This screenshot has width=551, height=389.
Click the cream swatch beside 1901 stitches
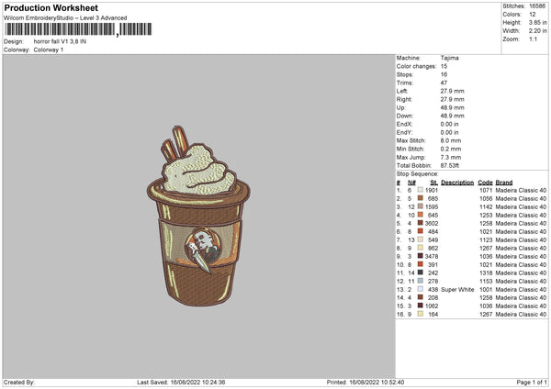pos(421,190)
